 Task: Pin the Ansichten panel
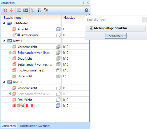point(83,3)
